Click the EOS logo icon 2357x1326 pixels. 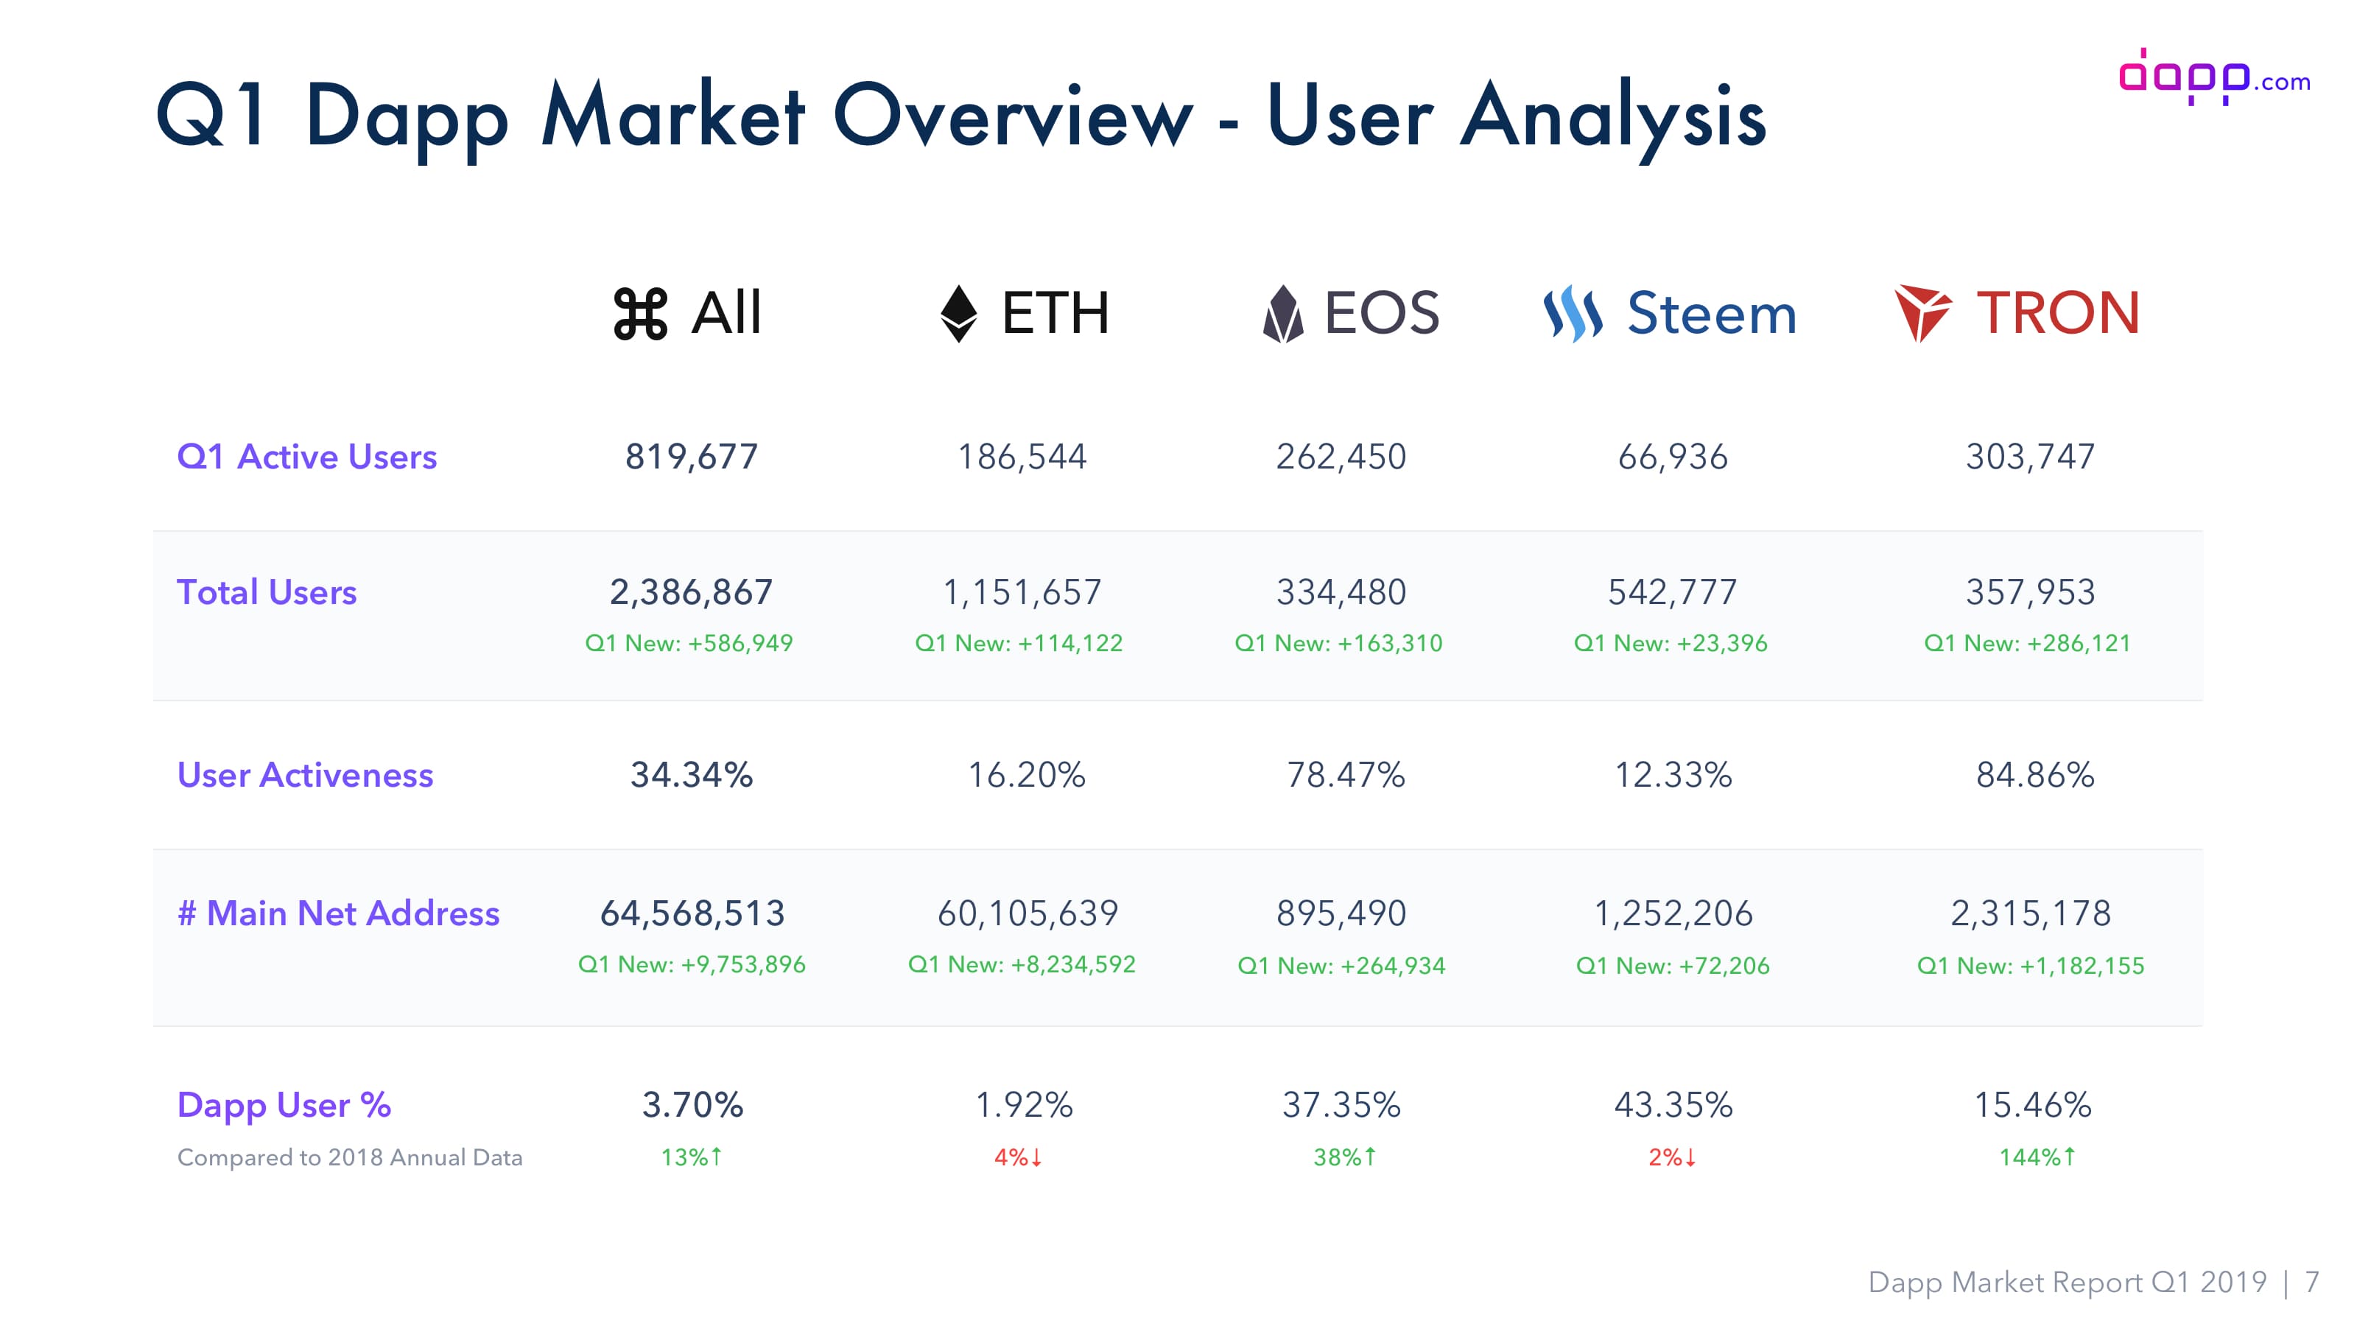(x=1283, y=314)
